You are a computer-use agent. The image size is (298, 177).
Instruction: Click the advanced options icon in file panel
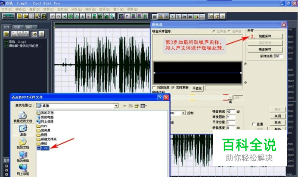point(34,34)
